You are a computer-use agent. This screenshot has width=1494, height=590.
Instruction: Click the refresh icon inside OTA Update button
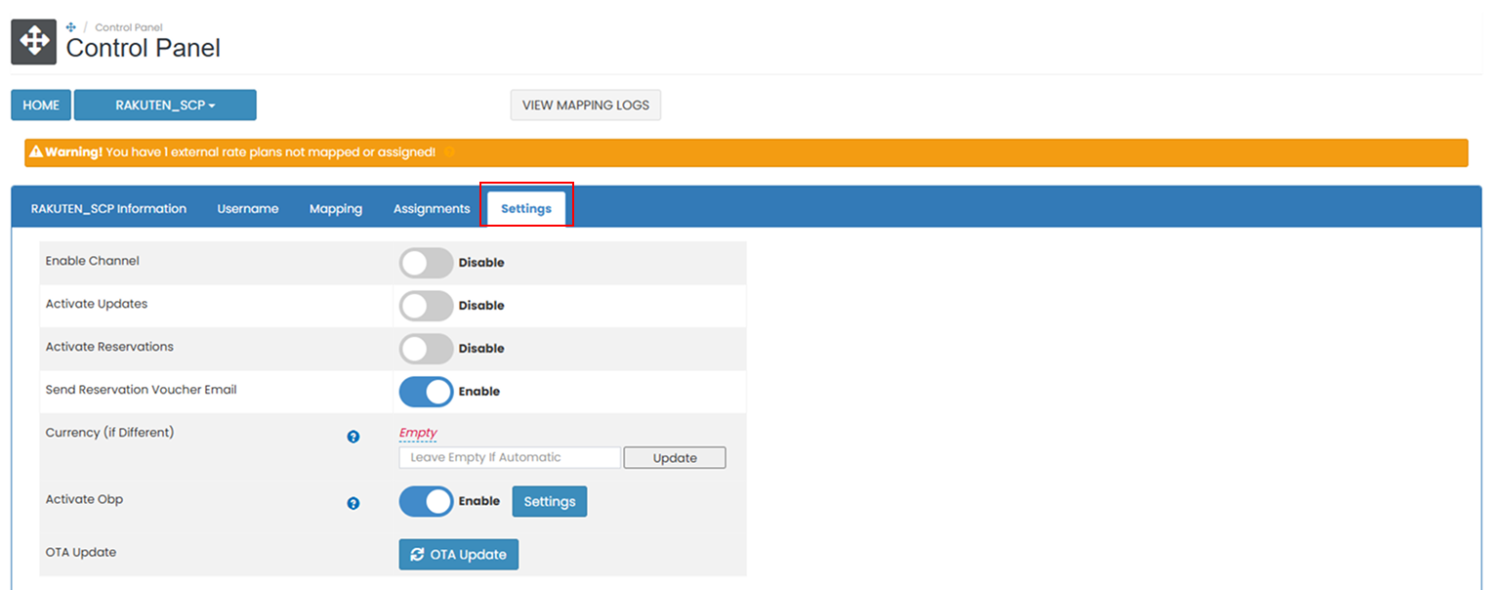pyautogui.click(x=416, y=554)
